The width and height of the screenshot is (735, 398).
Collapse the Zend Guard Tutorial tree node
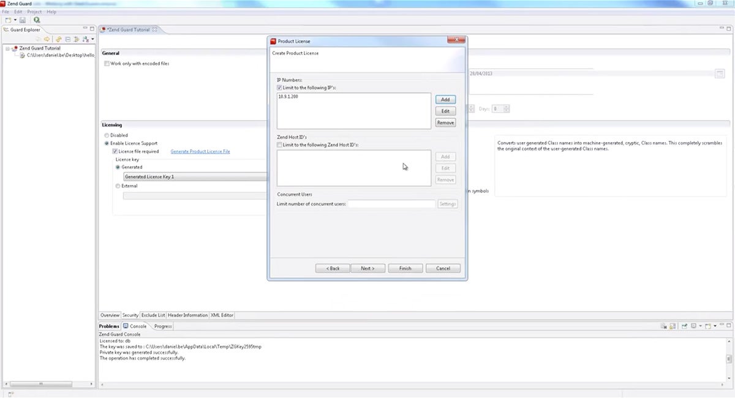point(7,48)
